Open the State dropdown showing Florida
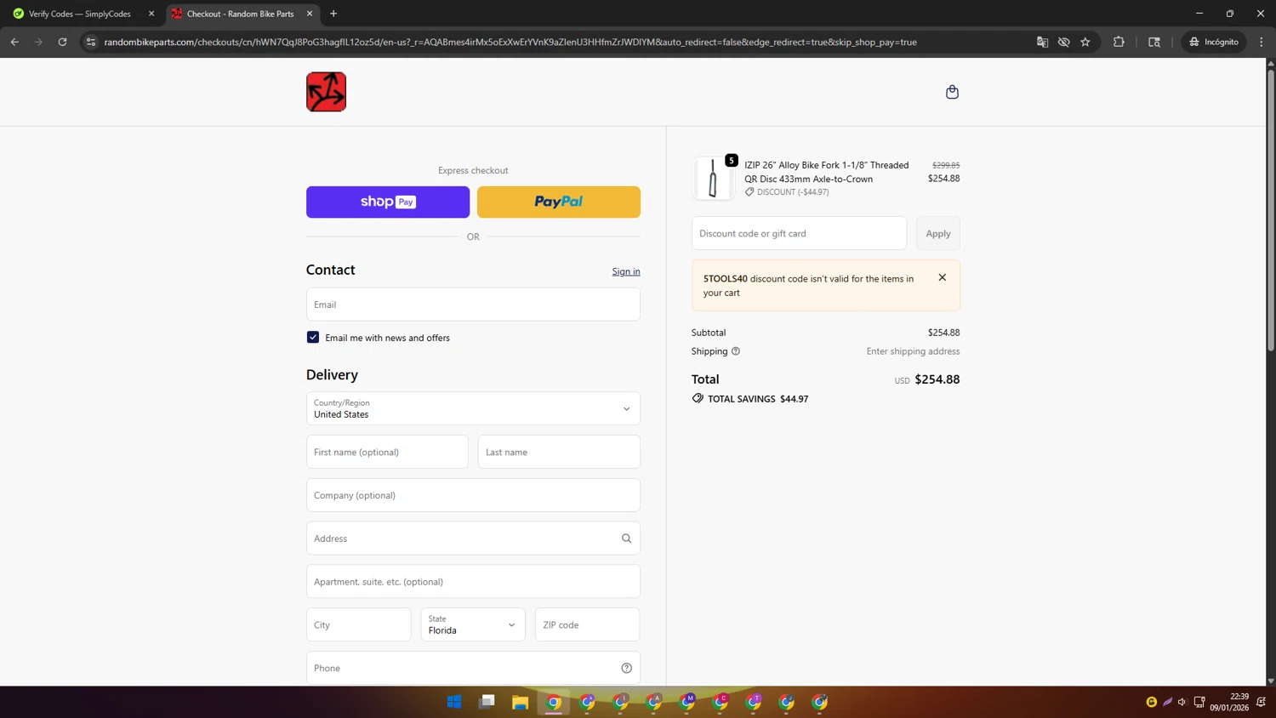The image size is (1276, 718). pyautogui.click(x=473, y=624)
